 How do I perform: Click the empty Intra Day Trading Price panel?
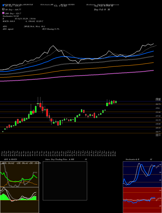point(65,181)
